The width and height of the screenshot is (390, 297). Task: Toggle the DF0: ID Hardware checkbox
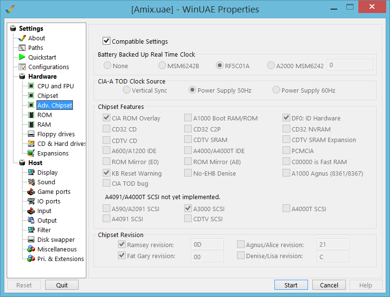(x=286, y=118)
